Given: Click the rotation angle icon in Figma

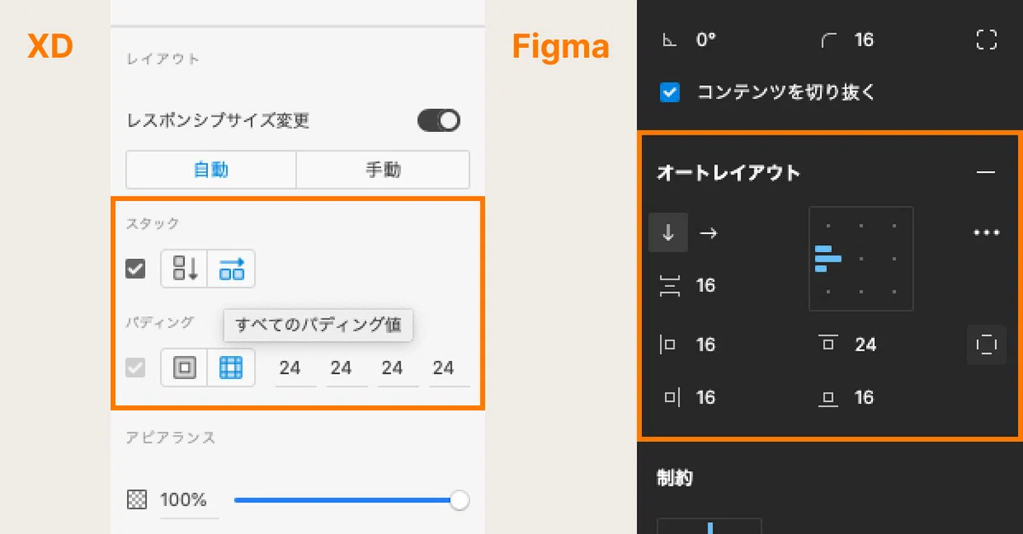Looking at the screenshot, I should [669, 39].
